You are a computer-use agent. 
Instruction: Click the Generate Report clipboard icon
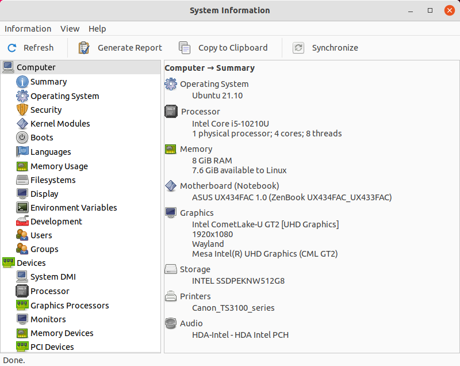pos(84,48)
